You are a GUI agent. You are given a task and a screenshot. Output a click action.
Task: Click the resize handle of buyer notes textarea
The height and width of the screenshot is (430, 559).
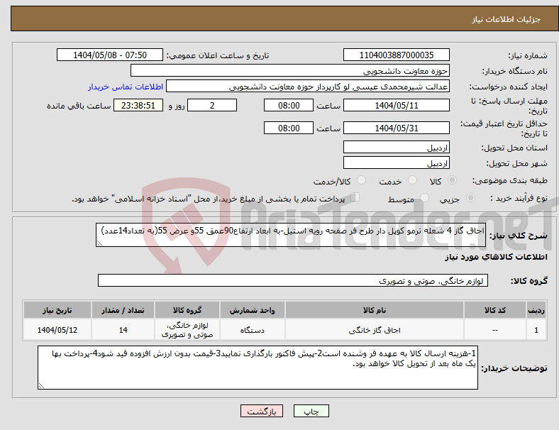coord(41,386)
